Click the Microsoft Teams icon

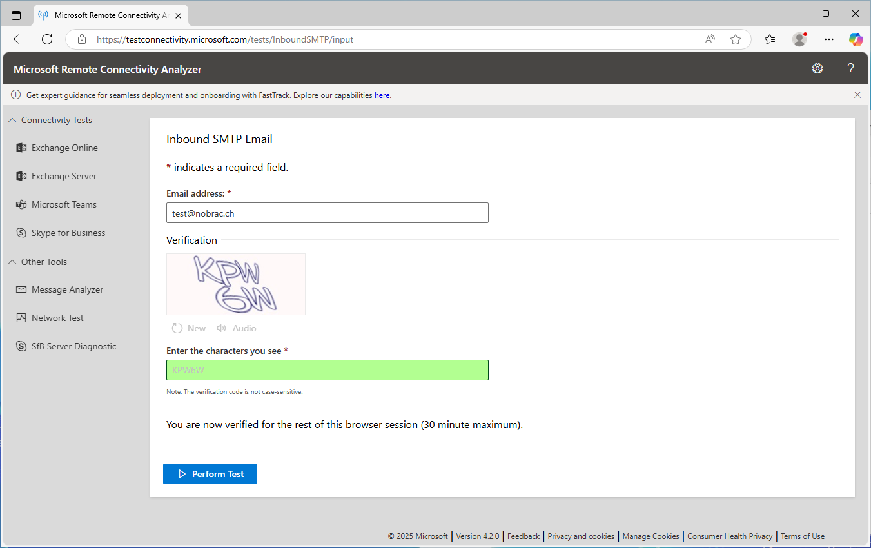click(x=21, y=204)
